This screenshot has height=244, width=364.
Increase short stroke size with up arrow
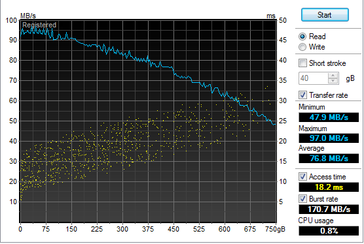point(333,76)
